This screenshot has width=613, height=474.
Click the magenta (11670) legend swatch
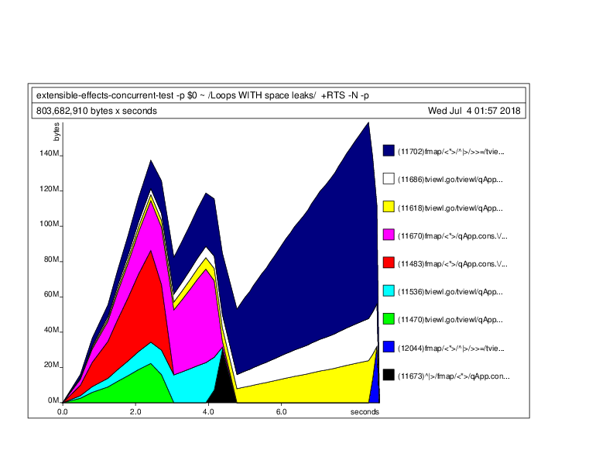(x=389, y=235)
